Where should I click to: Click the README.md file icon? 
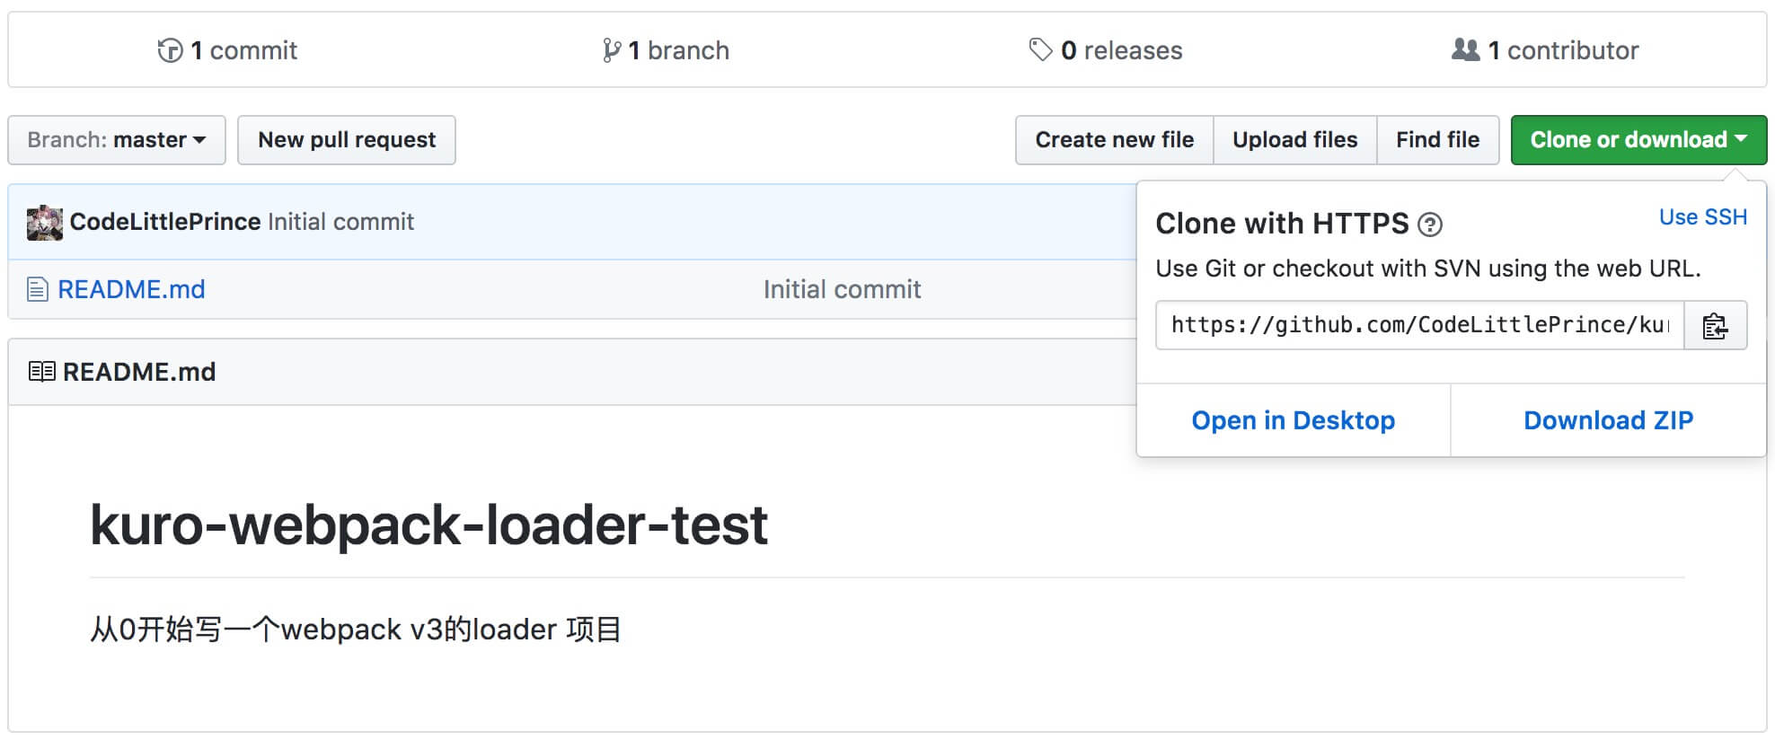coord(37,289)
